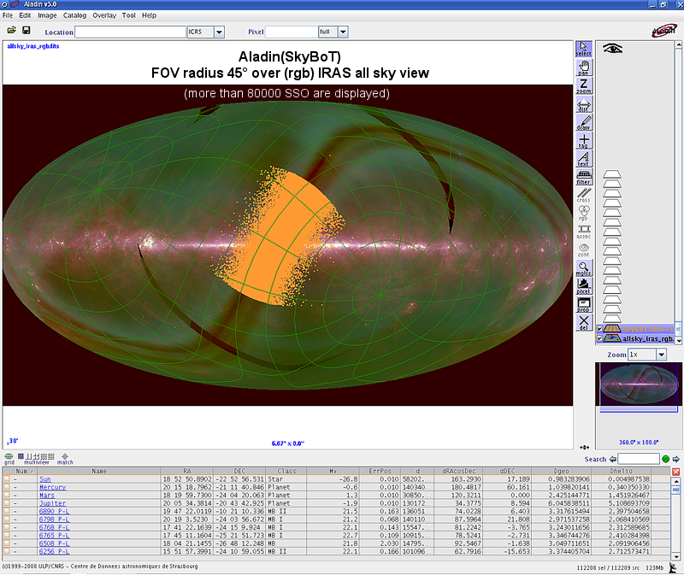Viewport: 684px width, 581px height.
Task: Select the pan hand tool
Action: point(584,67)
